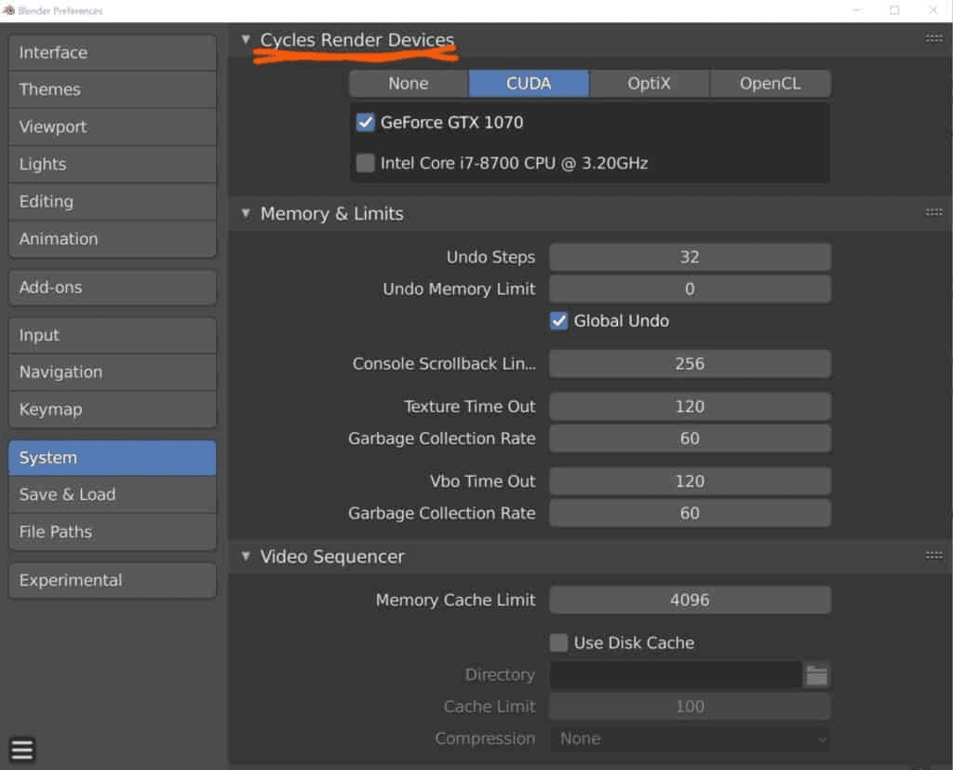The height and width of the screenshot is (770, 953).
Task: Select None as the Cycles compute device
Action: point(409,83)
